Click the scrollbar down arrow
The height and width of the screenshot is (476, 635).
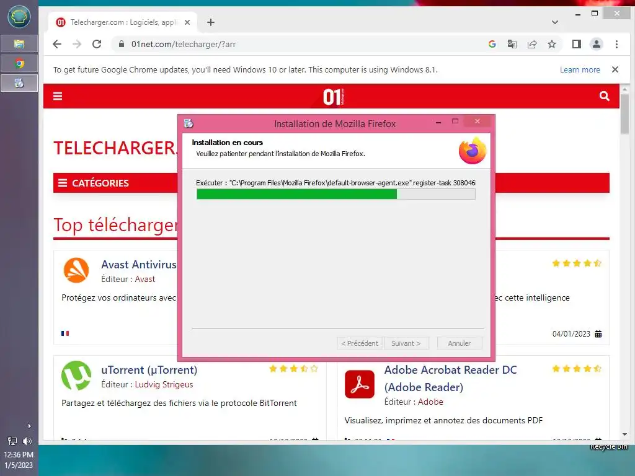tap(624, 434)
